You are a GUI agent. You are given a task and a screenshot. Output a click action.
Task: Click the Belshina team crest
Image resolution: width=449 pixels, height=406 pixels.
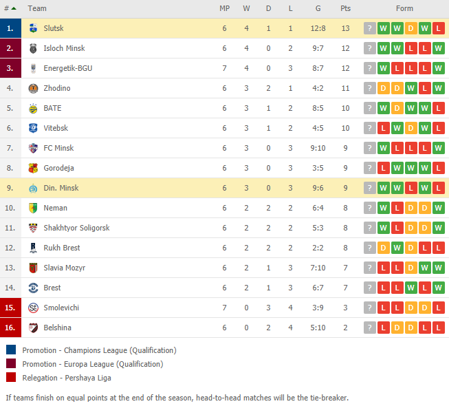click(x=33, y=328)
